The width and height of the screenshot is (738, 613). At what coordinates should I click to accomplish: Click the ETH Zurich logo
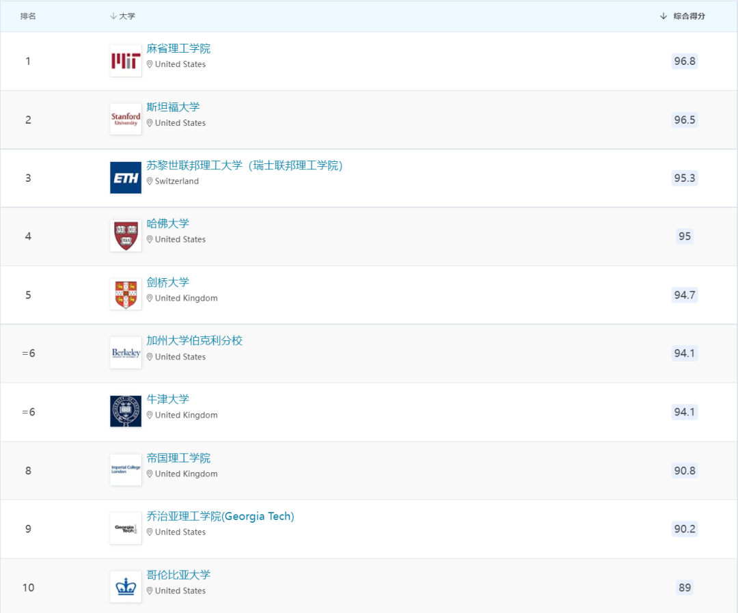126,178
